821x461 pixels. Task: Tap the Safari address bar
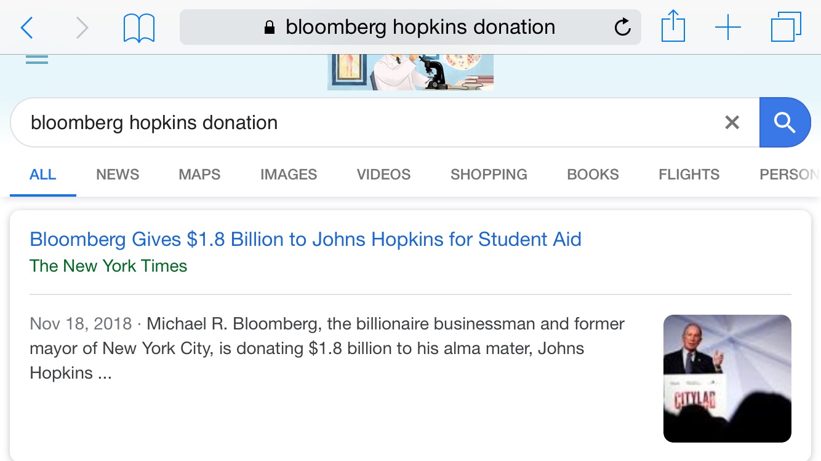[410, 27]
